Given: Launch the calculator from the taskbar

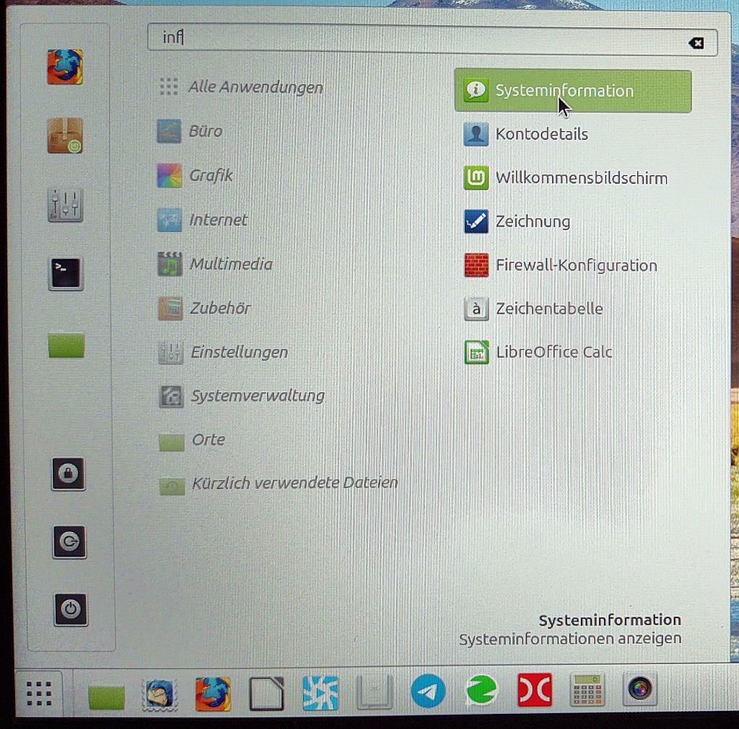Looking at the screenshot, I should (588, 691).
